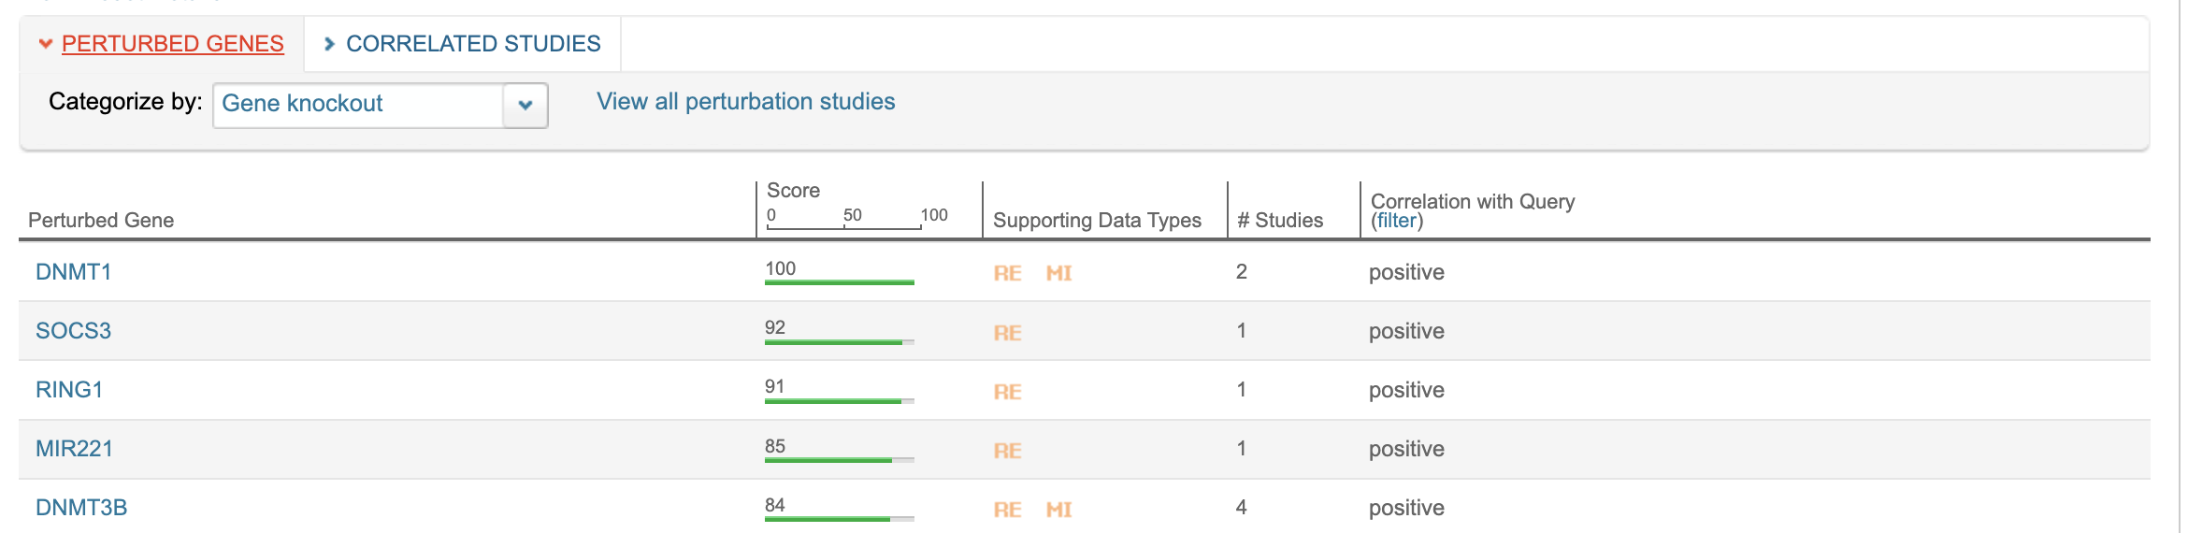
Task: Open View all perturbation studies link
Action: (745, 102)
